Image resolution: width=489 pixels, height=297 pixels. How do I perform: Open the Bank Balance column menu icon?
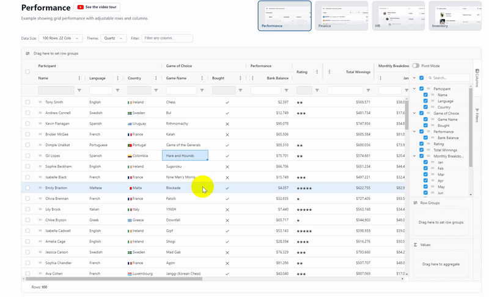tap(252, 78)
